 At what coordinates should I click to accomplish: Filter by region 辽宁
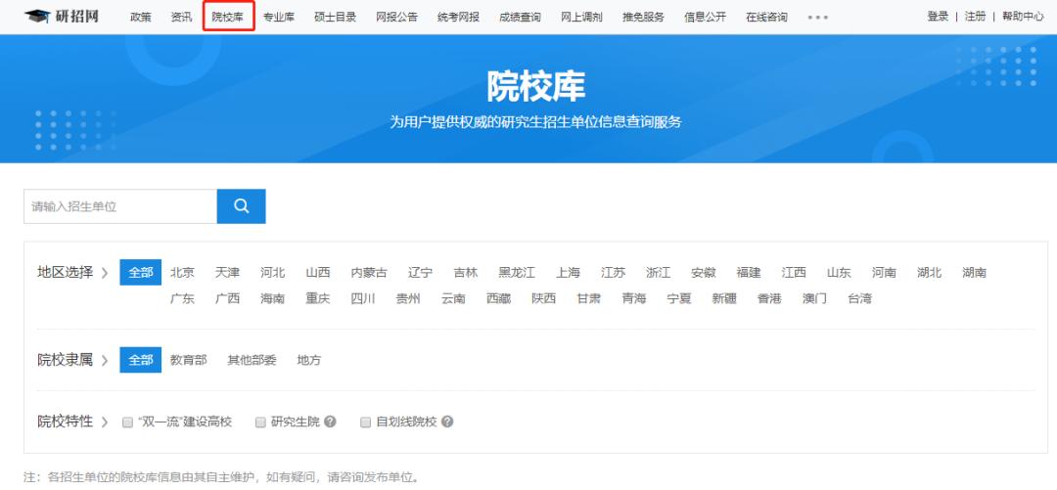coord(420,273)
